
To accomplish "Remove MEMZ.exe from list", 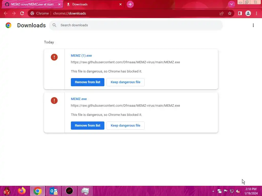I will click(x=88, y=126).
